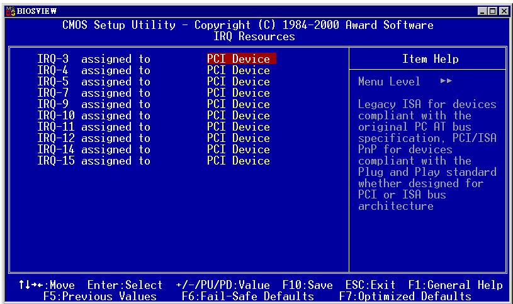Click the 'IRQ-12 assigned to' label
Viewport: 513px width, 304px height.
point(94,138)
